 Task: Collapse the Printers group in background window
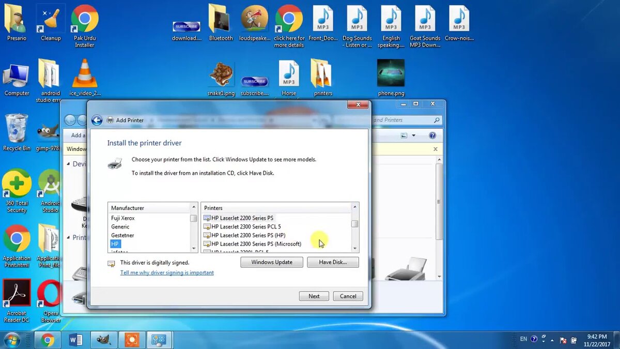click(69, 237)
